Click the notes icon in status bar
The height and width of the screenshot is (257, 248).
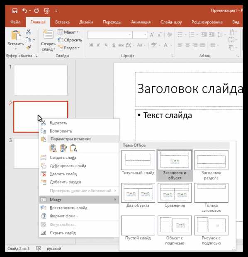point(39,248)
